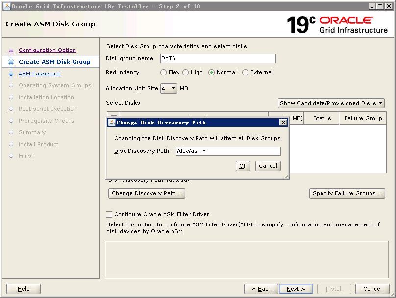Close the Change Disk Discovery Path dialog
This screenshot has width=396, height=298.
coord(283,123)
